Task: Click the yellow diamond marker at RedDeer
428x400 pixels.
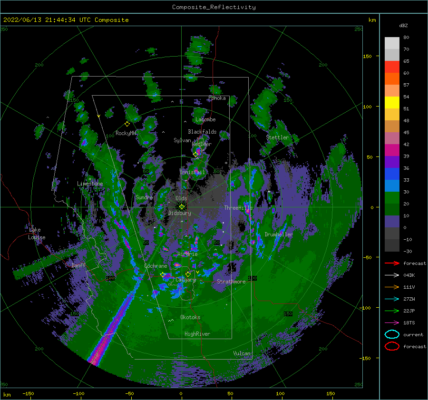Action: pos(195,155)
